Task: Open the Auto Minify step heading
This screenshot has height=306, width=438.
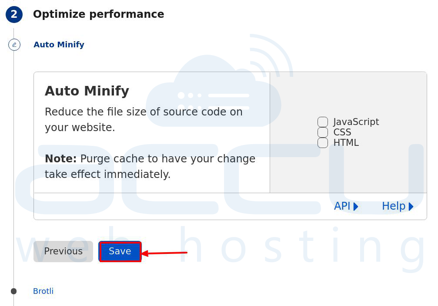Action: [x=59, y=45]
